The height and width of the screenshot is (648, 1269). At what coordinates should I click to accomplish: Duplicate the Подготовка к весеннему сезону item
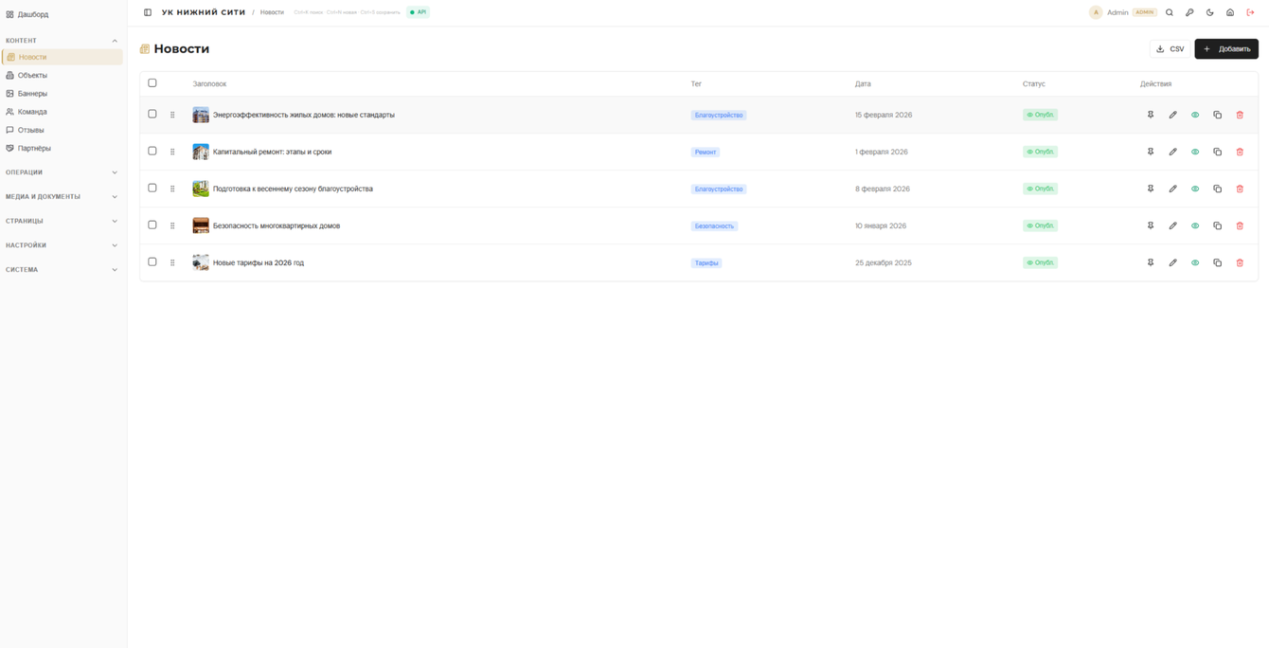coord(1217,189)
